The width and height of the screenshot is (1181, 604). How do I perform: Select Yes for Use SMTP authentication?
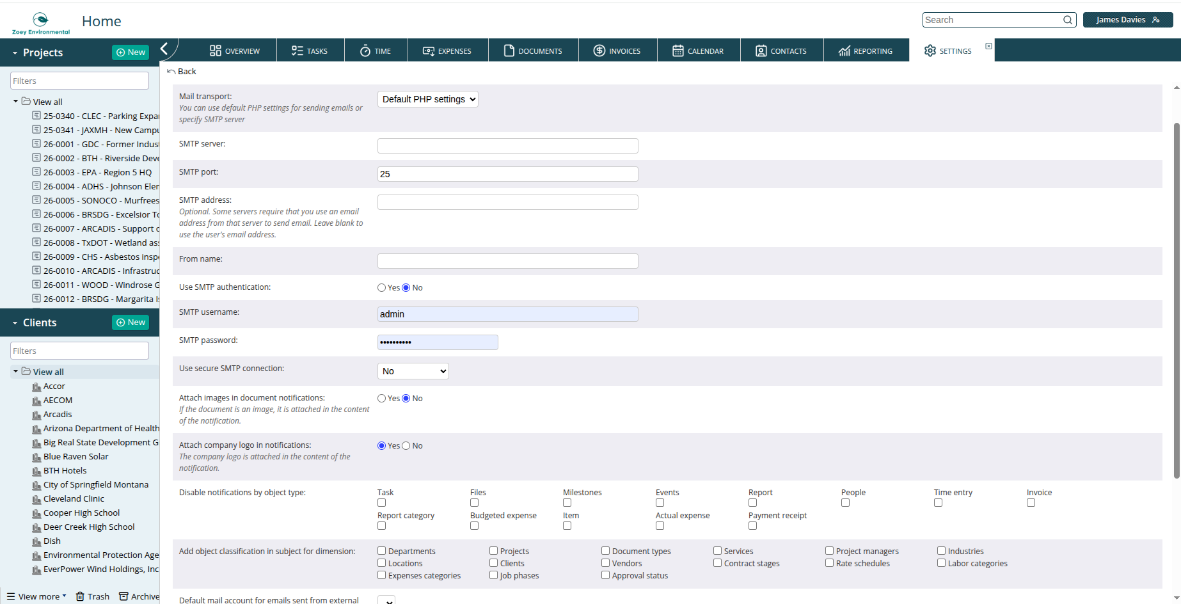(x=381, y=288)
